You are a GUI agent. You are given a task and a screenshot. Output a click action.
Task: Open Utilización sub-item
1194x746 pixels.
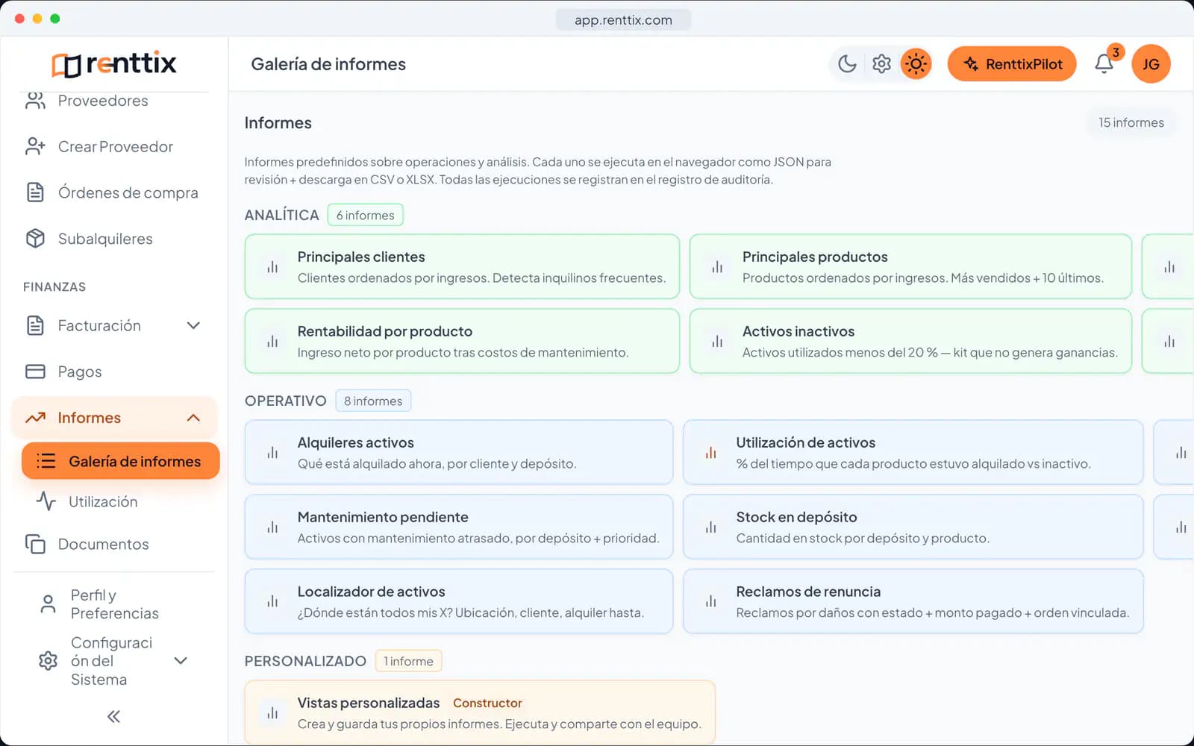pos(103,501)
